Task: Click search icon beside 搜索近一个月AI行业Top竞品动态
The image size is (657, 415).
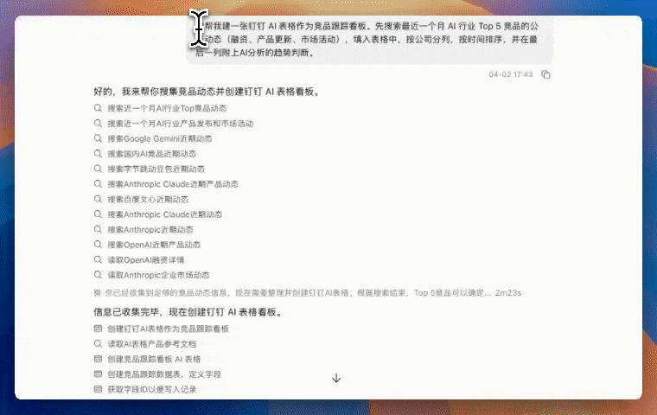Action: [x=98, y=108]
